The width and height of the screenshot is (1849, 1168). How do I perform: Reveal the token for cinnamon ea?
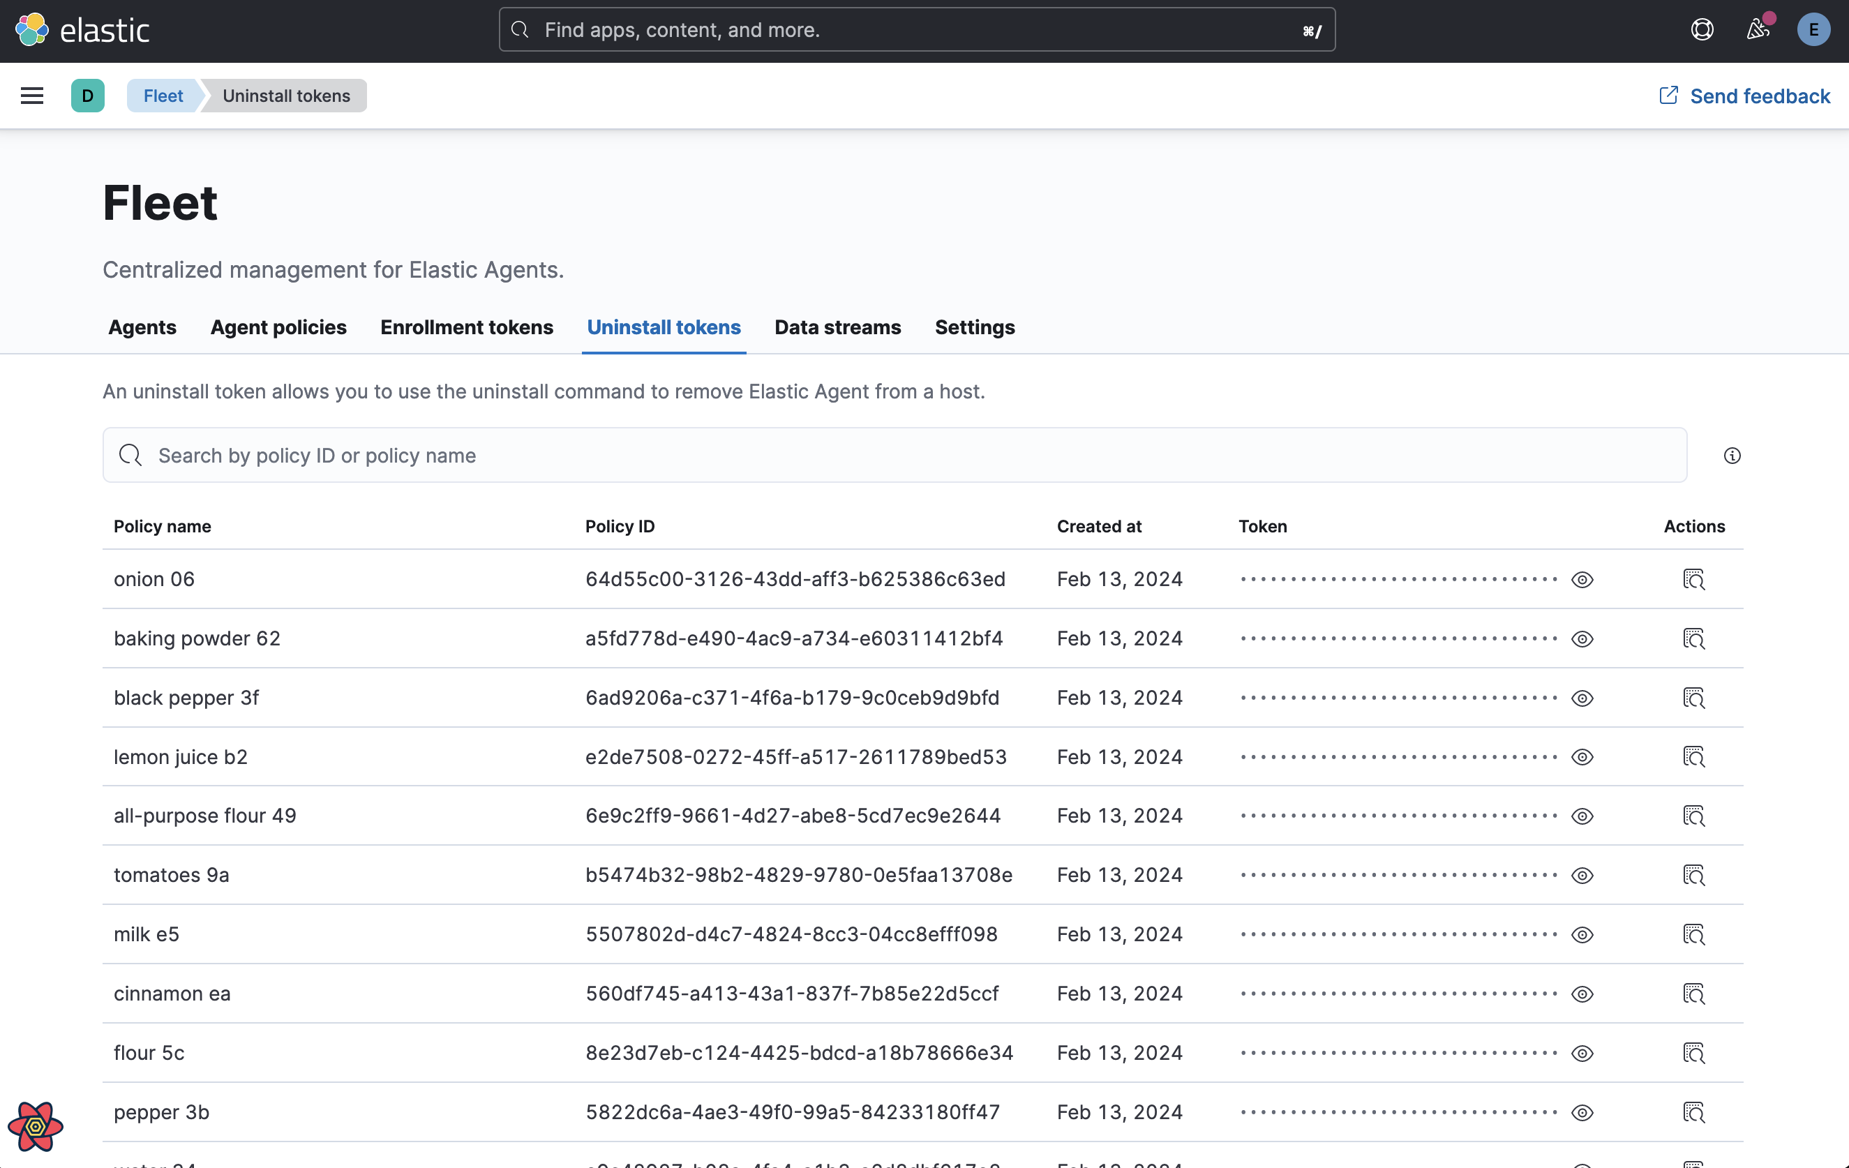pyautogui.click(x=1582, y=993)
